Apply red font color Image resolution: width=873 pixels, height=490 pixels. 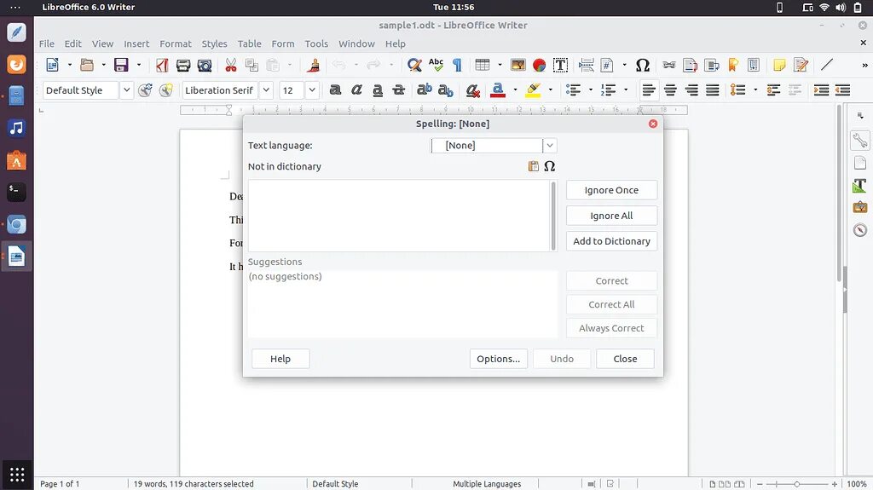coord(498,90)
